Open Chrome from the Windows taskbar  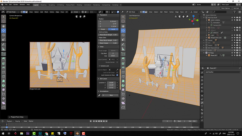46,133
